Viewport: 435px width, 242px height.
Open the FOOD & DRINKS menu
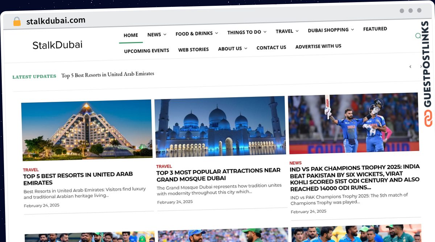[x=194, y=34]
